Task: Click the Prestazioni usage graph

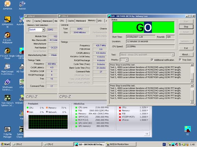Action: (48, 122)
